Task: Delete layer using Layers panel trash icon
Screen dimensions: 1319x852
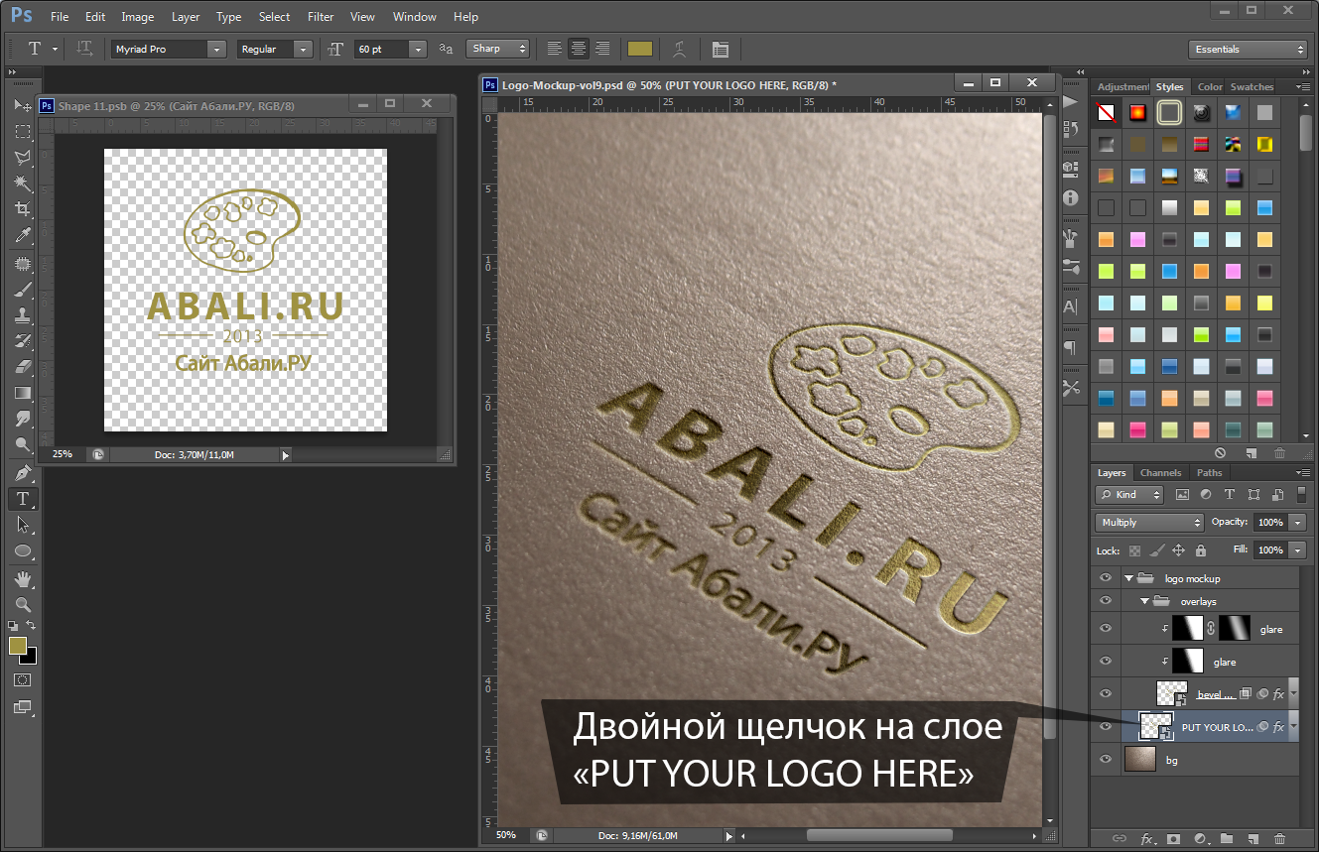Action: (x=1279, y=839)
